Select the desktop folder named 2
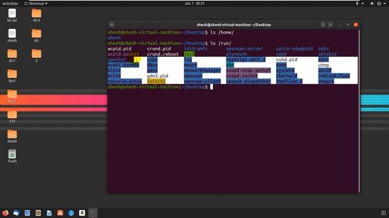The height and width of the screenshot is (218, 389). [36, 56]
